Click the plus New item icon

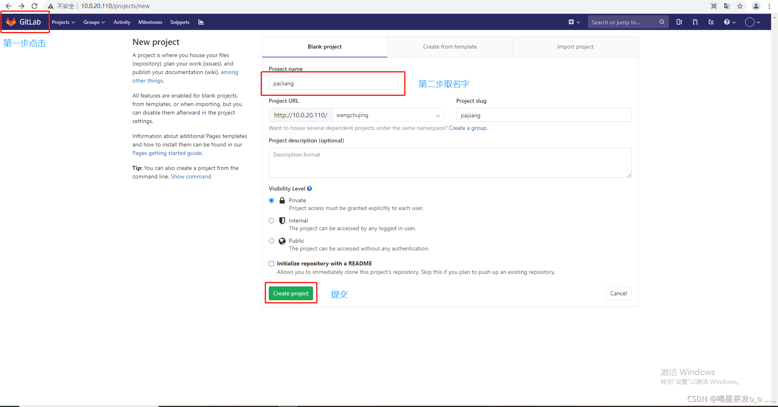pyautogui.click(x=571, y=22)
